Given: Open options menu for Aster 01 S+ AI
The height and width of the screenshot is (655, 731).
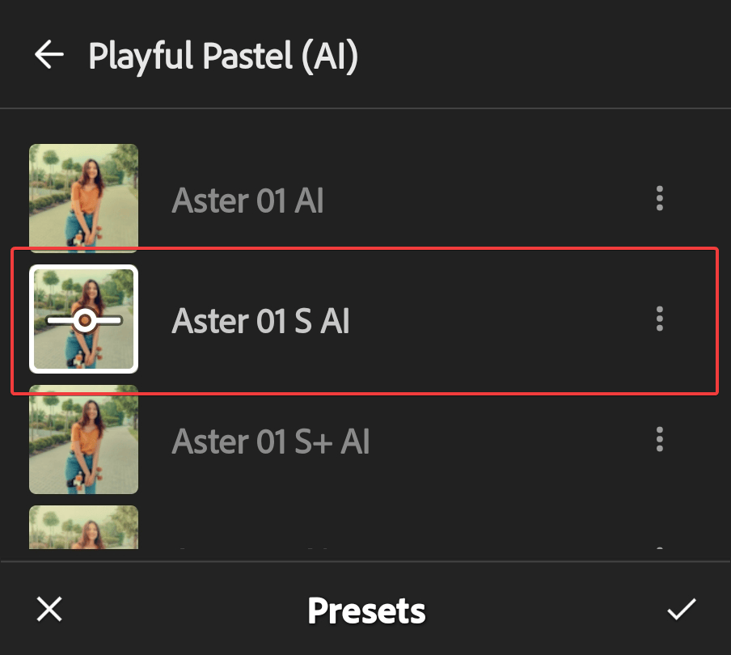Looking at the screenshot, I should tap(659, 441).
